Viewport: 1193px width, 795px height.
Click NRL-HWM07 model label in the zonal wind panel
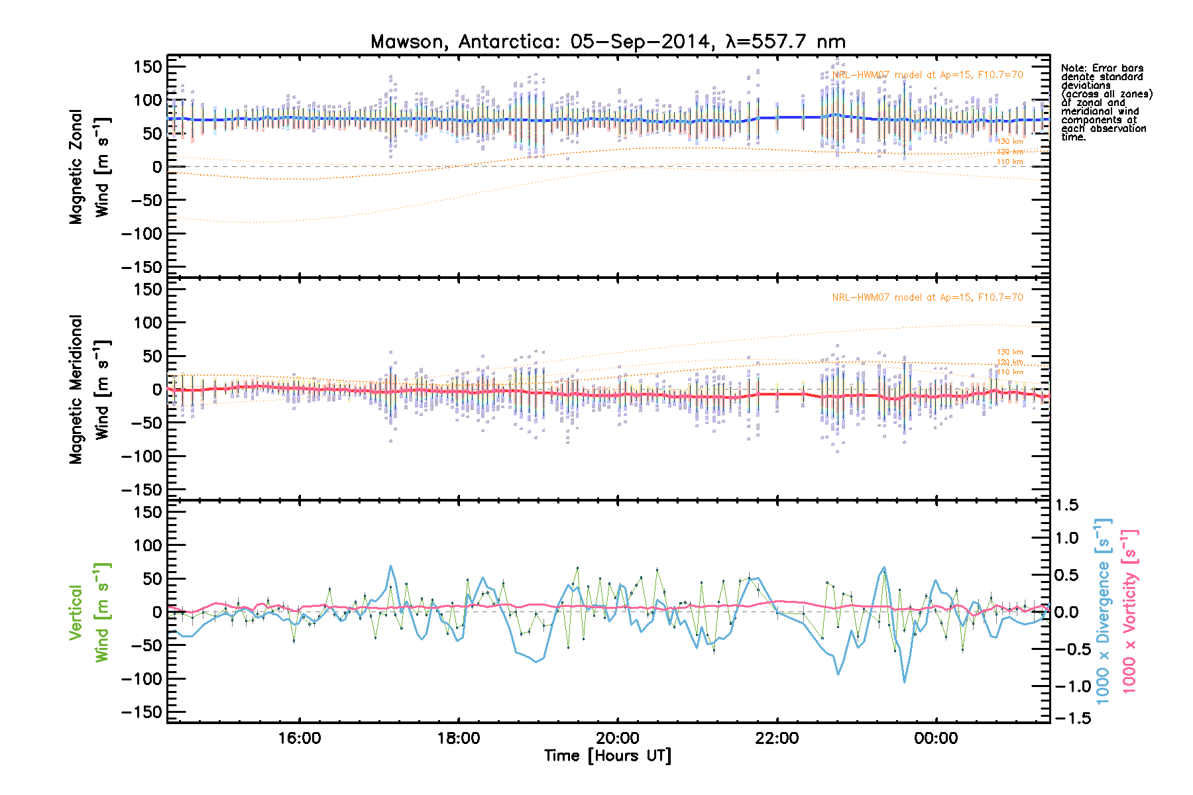tap(927, 75)
